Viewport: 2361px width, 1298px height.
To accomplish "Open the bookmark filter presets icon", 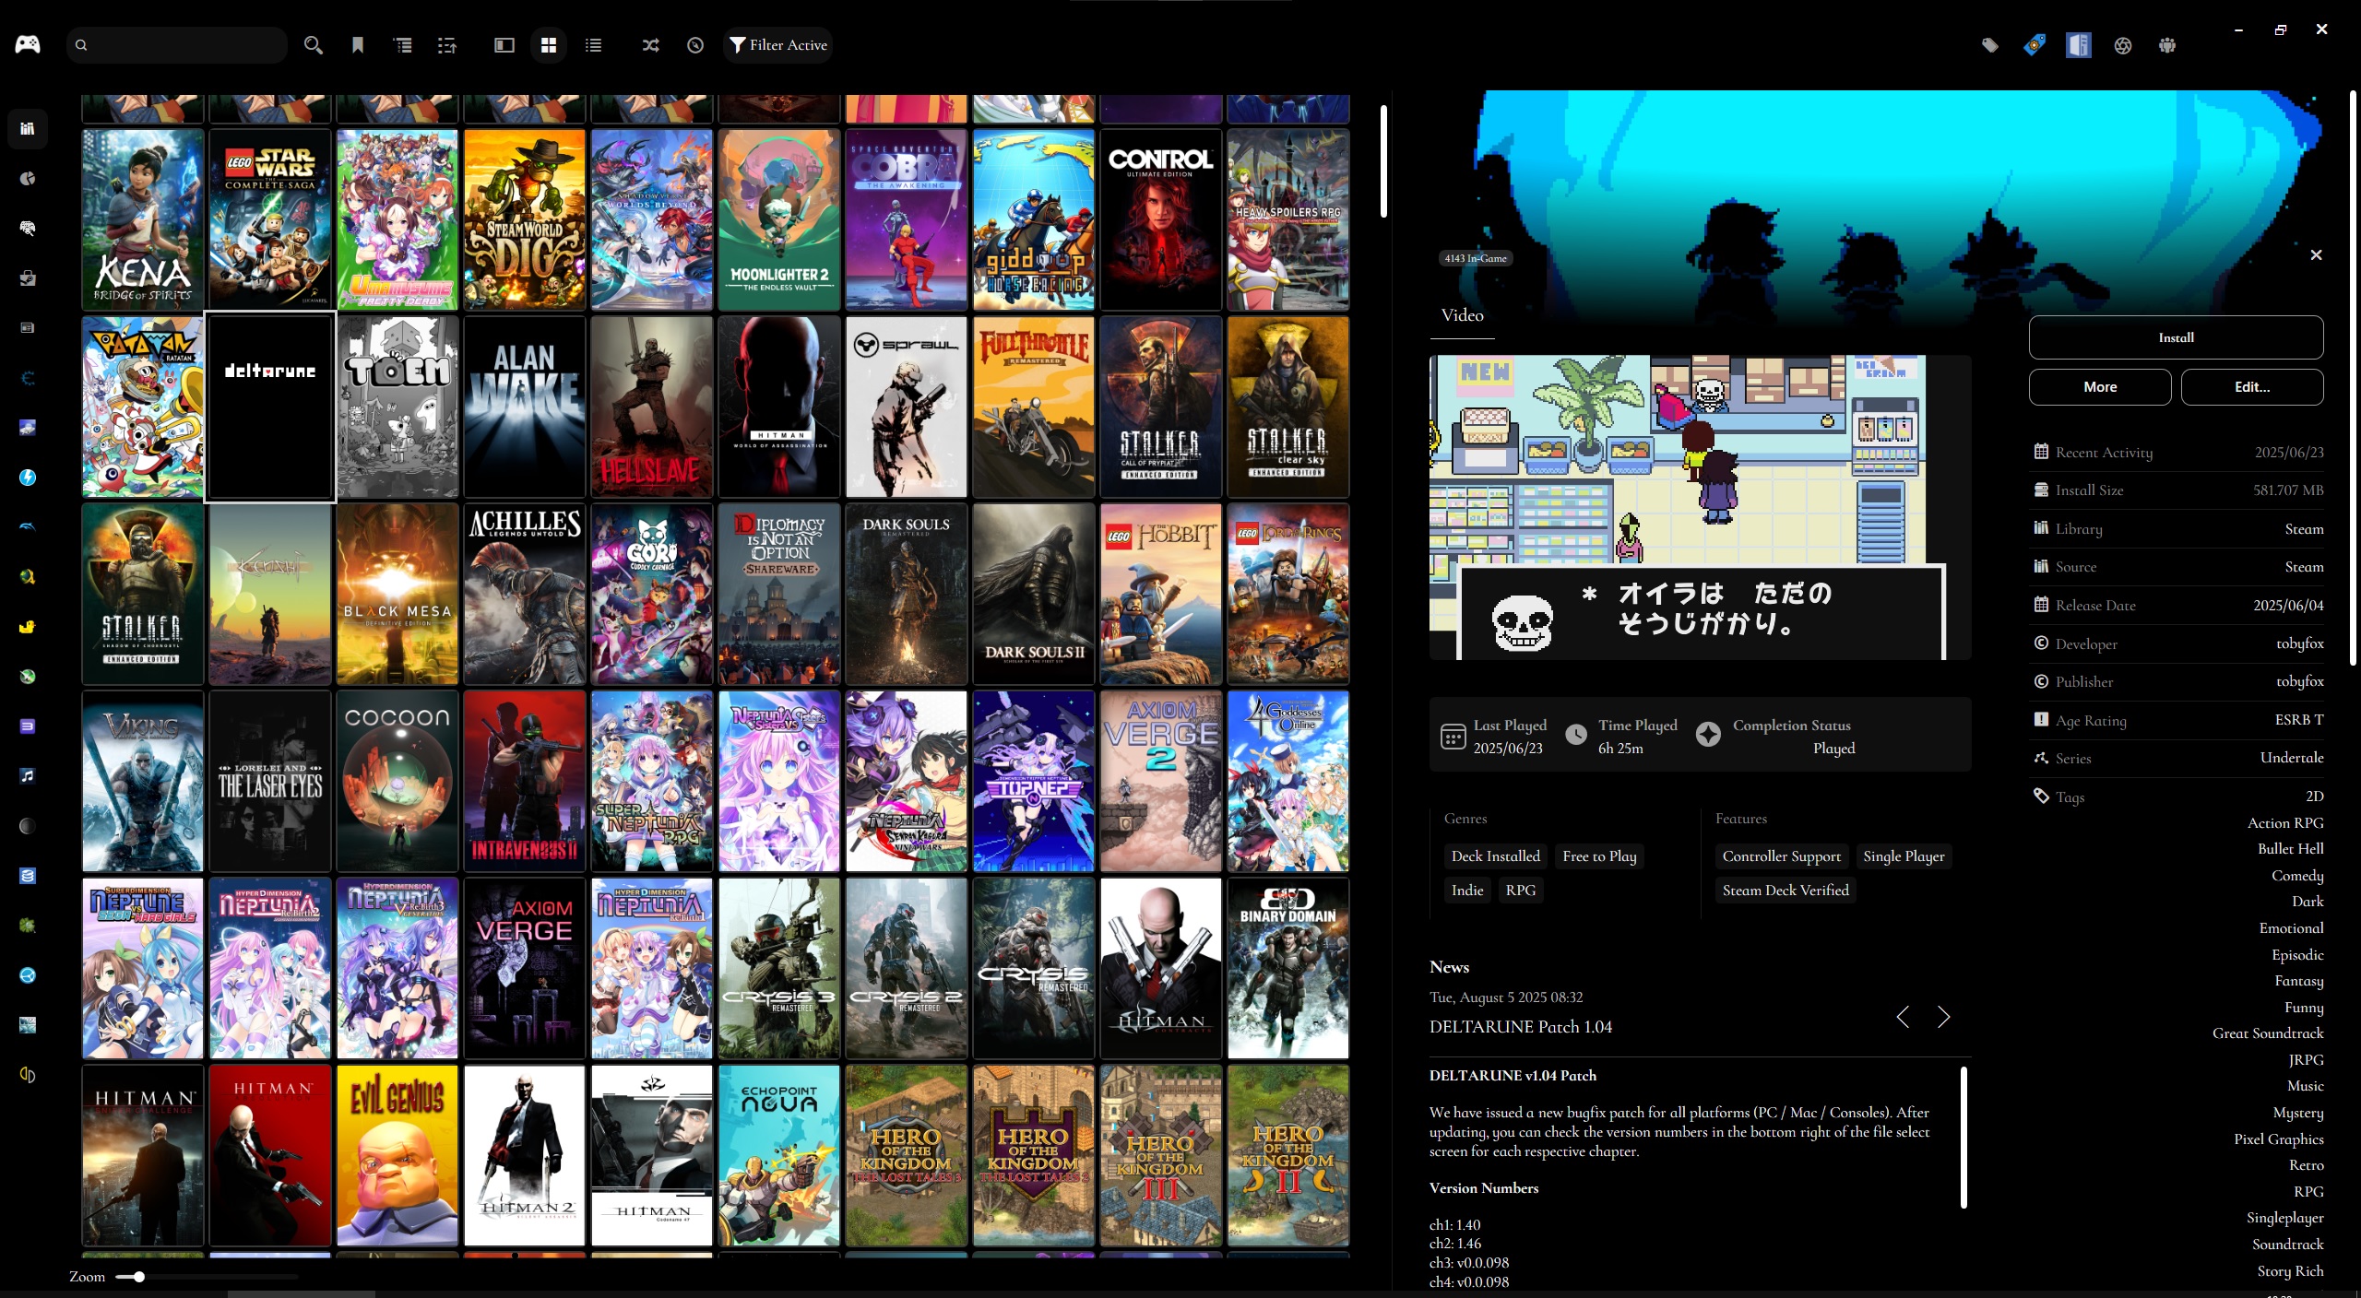I will point(358,44).
